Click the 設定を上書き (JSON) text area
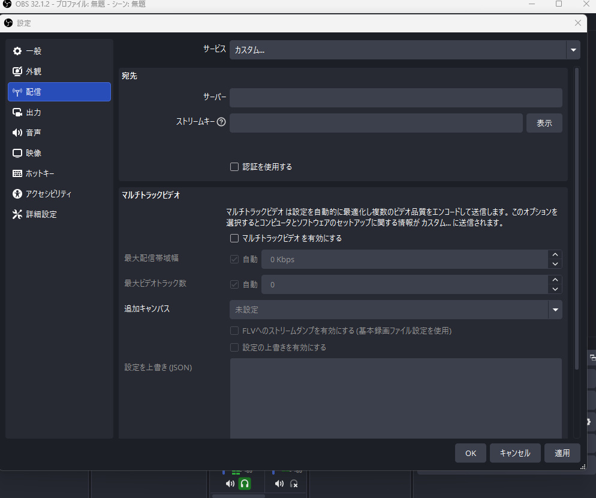This screenshot has width=596, height=498. [396, 398]
